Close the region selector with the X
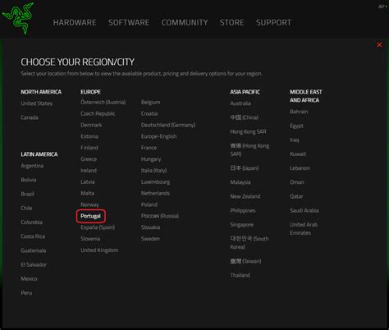The image size is (389, 330). [379, 45]
